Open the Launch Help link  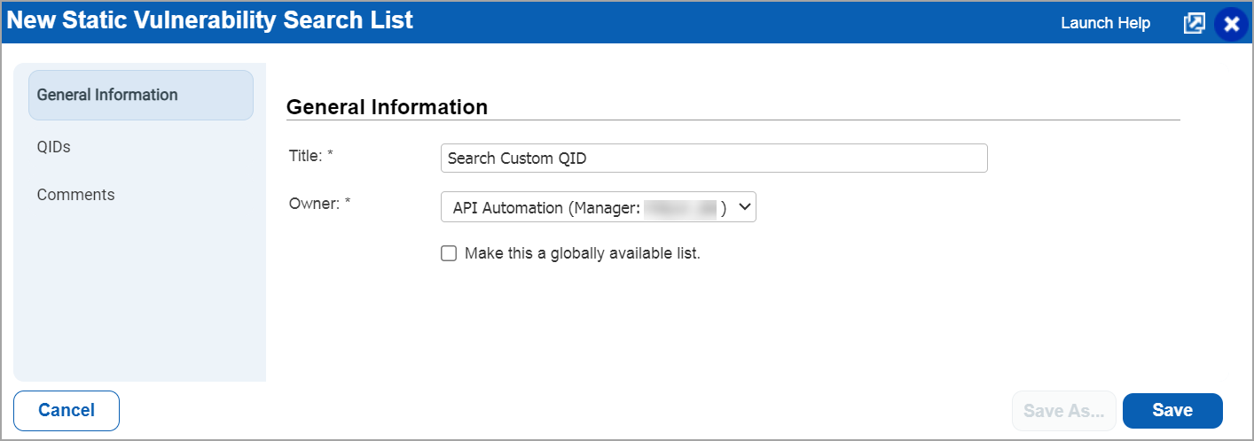(1105, 23)
